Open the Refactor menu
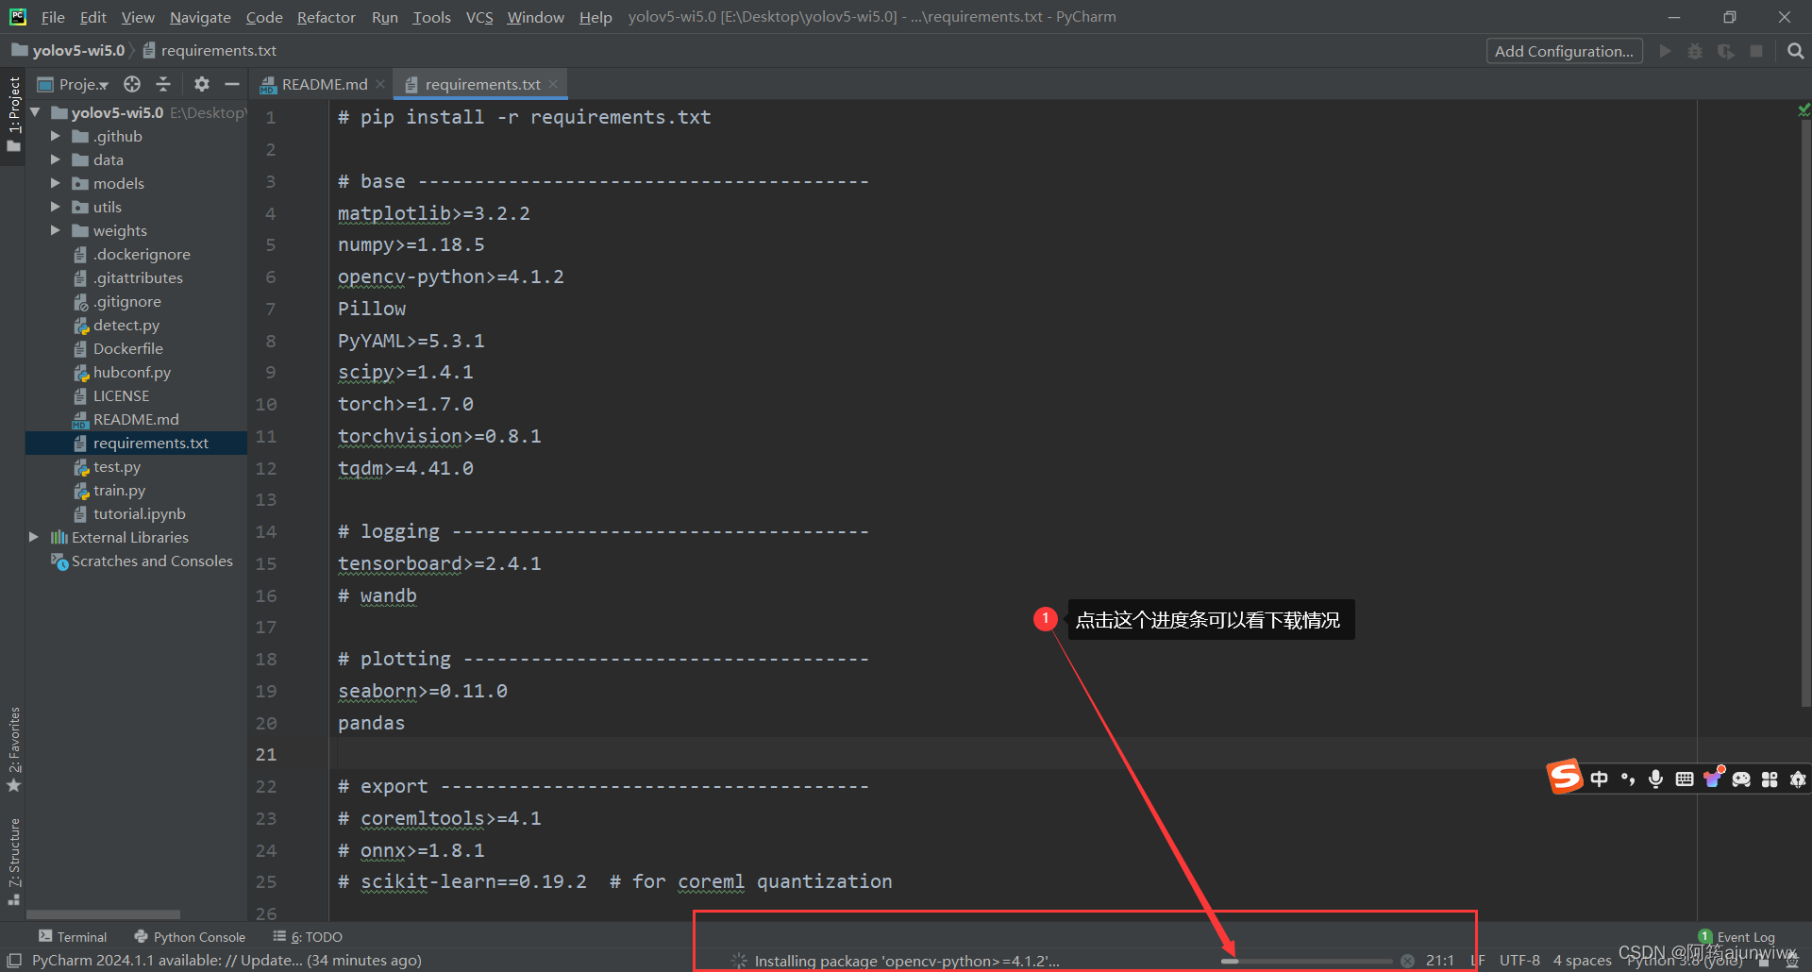This screenshot has width=1812, height=972. (326, 17)
